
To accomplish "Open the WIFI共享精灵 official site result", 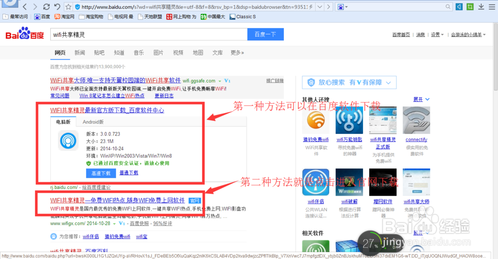I will [x=118, y=201].
